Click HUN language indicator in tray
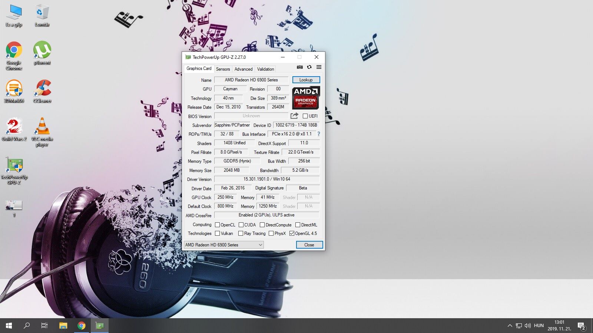Screen dimensions: 593x333 point(539,326)
